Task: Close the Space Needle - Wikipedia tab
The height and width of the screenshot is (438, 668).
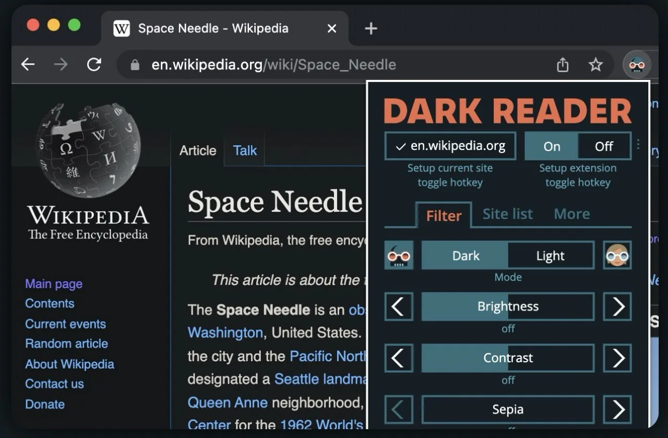Action: click(x=331, y=28)
